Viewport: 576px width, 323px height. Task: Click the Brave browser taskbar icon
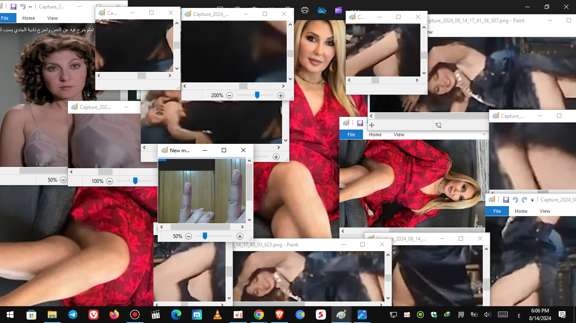[x=280, y=315]
